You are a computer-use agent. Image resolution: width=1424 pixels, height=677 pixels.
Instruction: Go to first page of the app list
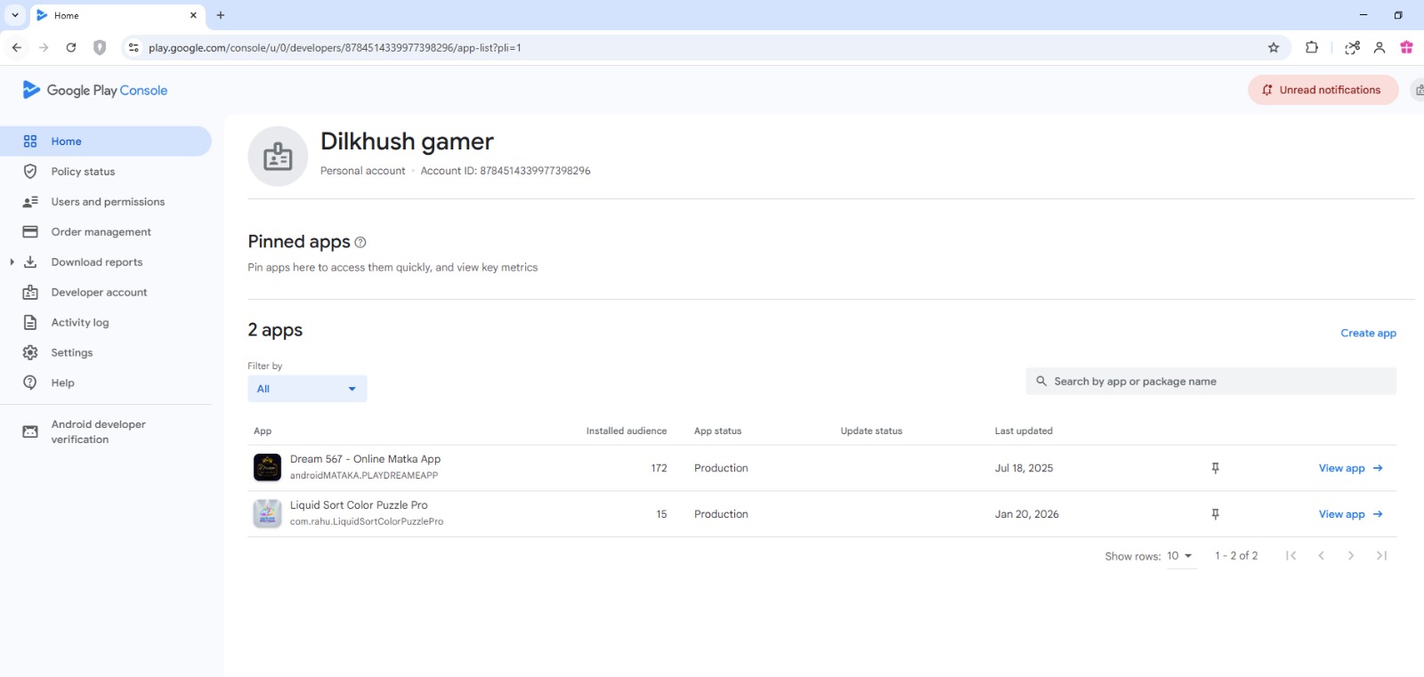pos(1290,556)
